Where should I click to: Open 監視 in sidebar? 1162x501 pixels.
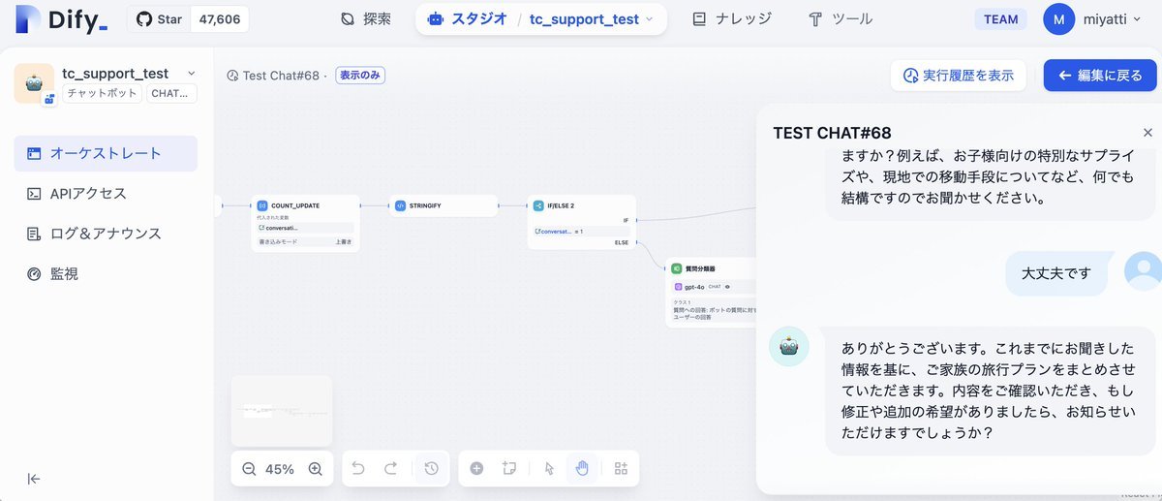[106, 274]
